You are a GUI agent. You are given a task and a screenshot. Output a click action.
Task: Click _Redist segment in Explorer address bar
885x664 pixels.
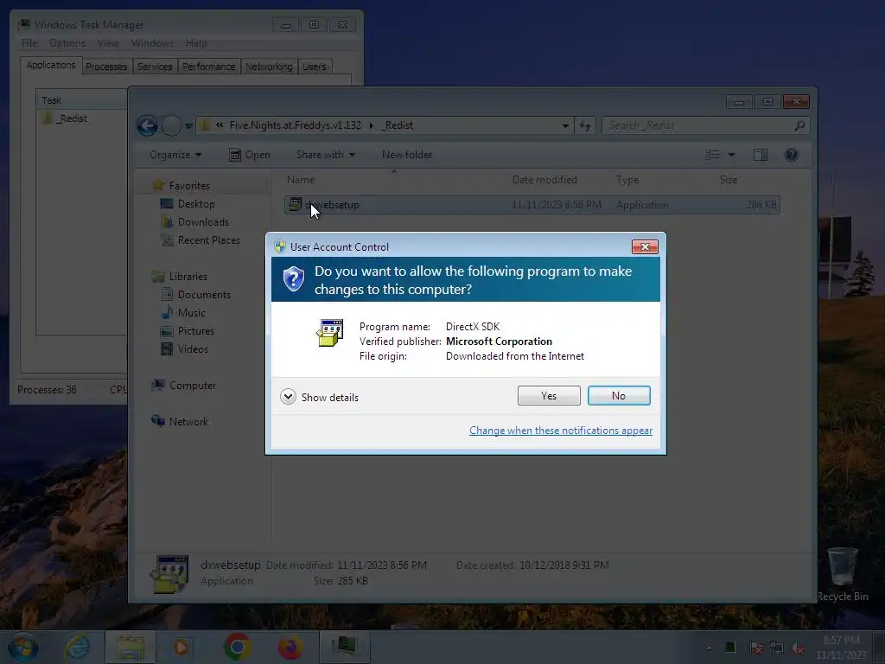pyautogui.click(x=397, y=125)
